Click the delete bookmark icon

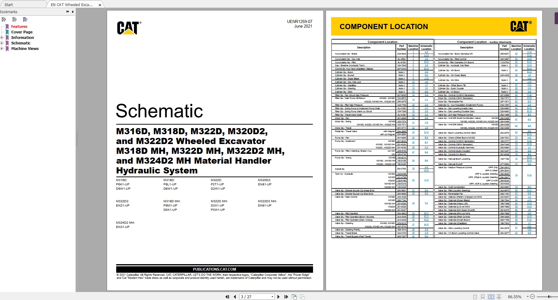(4, 20)
